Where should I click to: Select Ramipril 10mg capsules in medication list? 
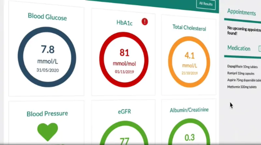tap(241, 73)
